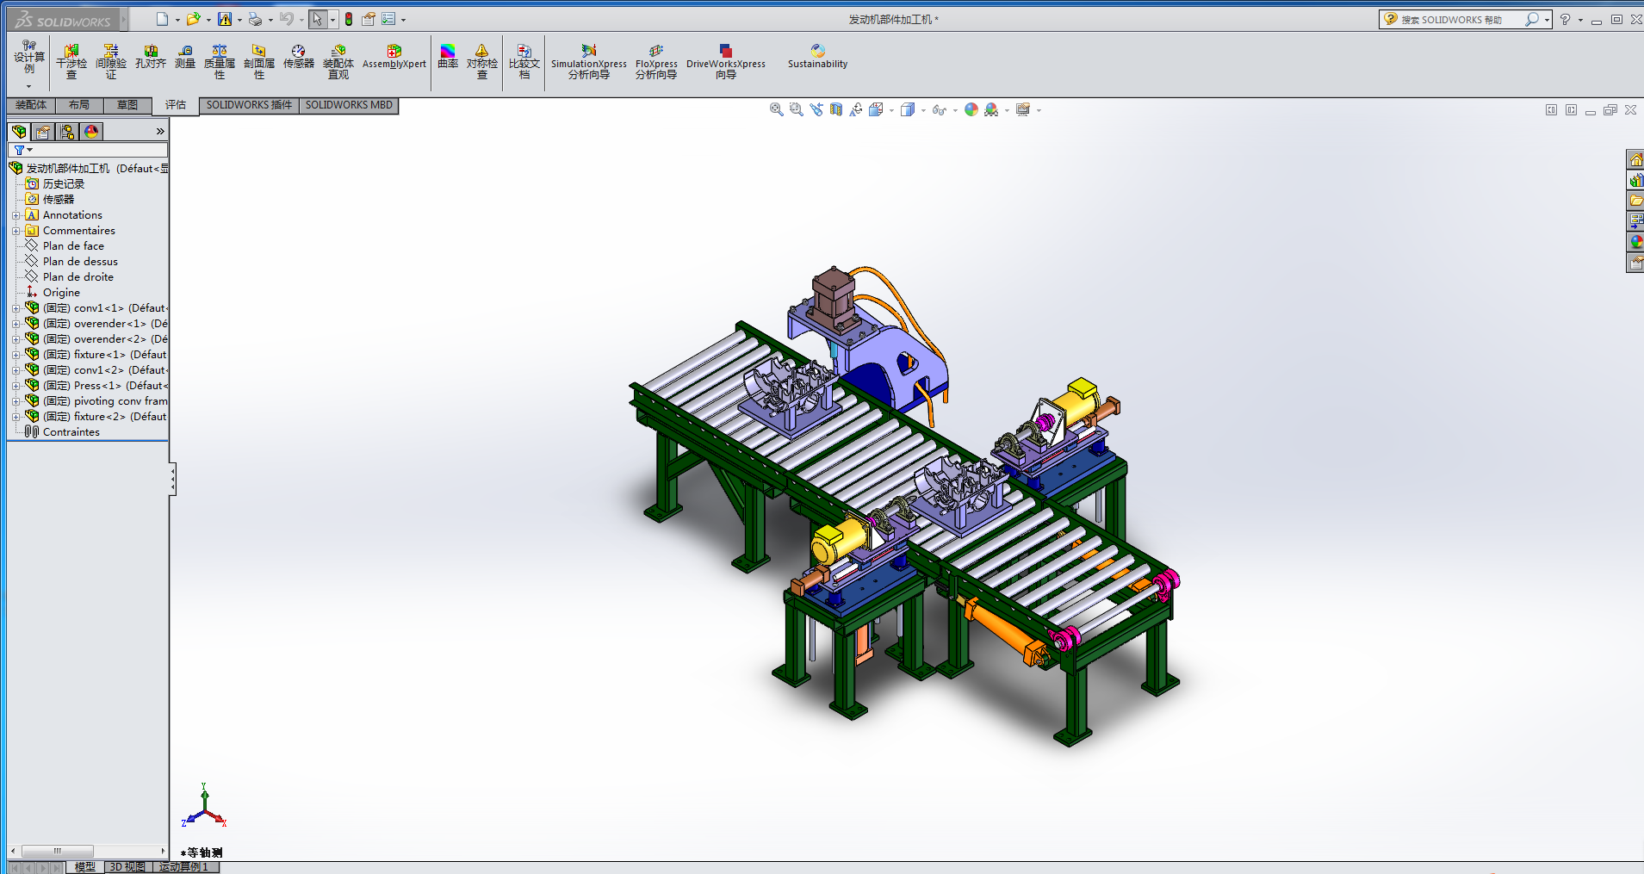Switch to the 布局 (Layout) ribbon tab
Screen dimensions: 1644x874
pyautogui.click(x=79, y=105)
